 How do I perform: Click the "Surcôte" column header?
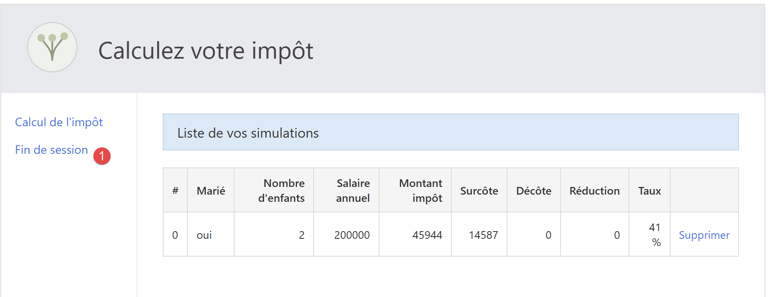point(479,191)
